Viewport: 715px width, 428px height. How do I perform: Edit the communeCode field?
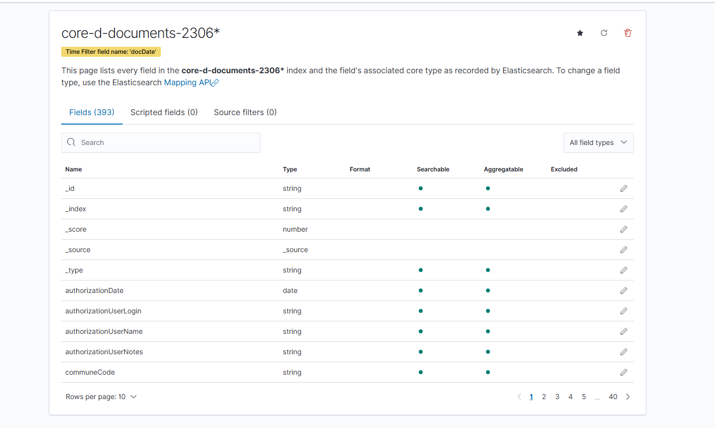pyautogui.click(x=623, y=372)
